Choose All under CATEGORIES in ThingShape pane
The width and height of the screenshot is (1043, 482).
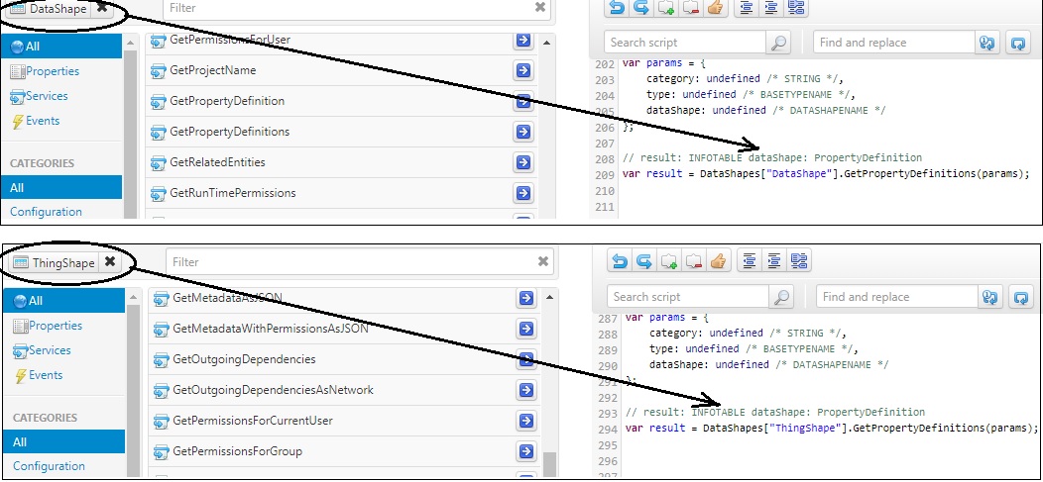63,441
